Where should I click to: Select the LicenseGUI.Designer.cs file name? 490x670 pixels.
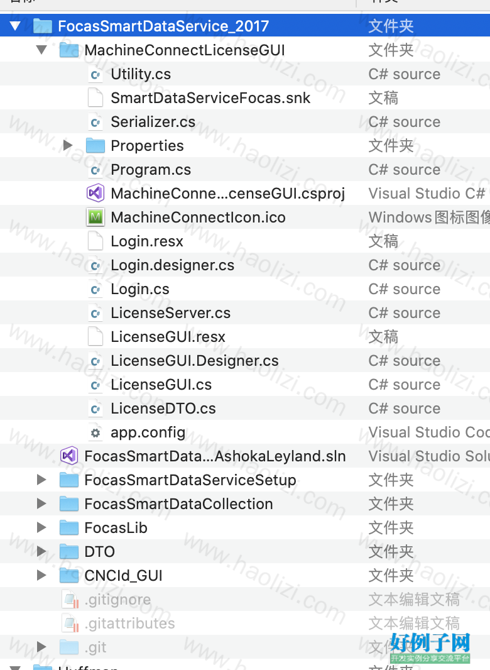pos(194,361)
